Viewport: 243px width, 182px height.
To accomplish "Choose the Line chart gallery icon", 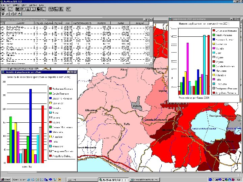I will [x=33, y=9].
